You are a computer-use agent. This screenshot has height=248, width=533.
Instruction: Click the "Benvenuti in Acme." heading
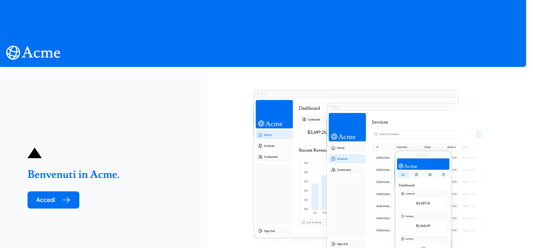[74, 174]
